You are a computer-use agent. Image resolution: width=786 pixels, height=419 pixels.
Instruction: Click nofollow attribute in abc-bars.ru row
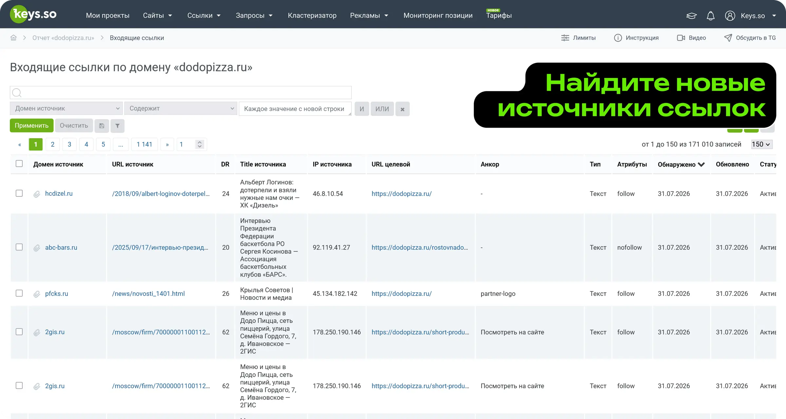click(629, 247)
